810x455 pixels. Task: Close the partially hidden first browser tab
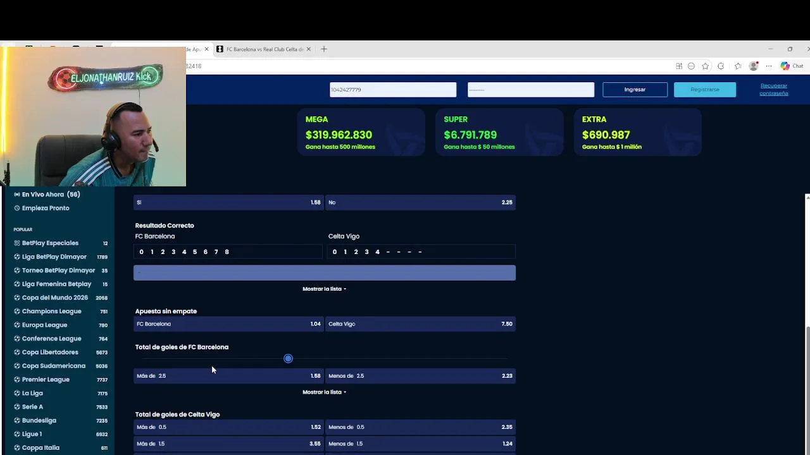pos(206,49)
